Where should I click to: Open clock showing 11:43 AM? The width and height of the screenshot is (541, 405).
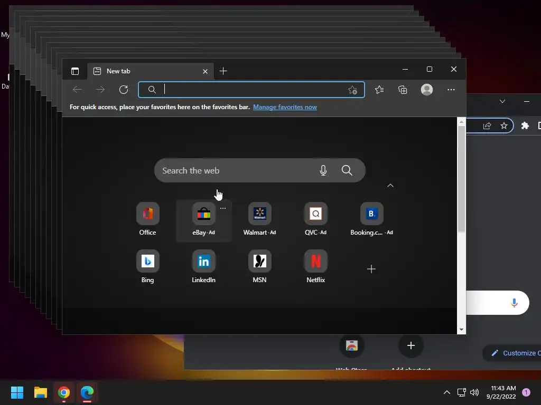501,392
